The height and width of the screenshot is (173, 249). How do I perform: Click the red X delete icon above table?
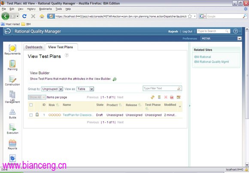[166, 97]
